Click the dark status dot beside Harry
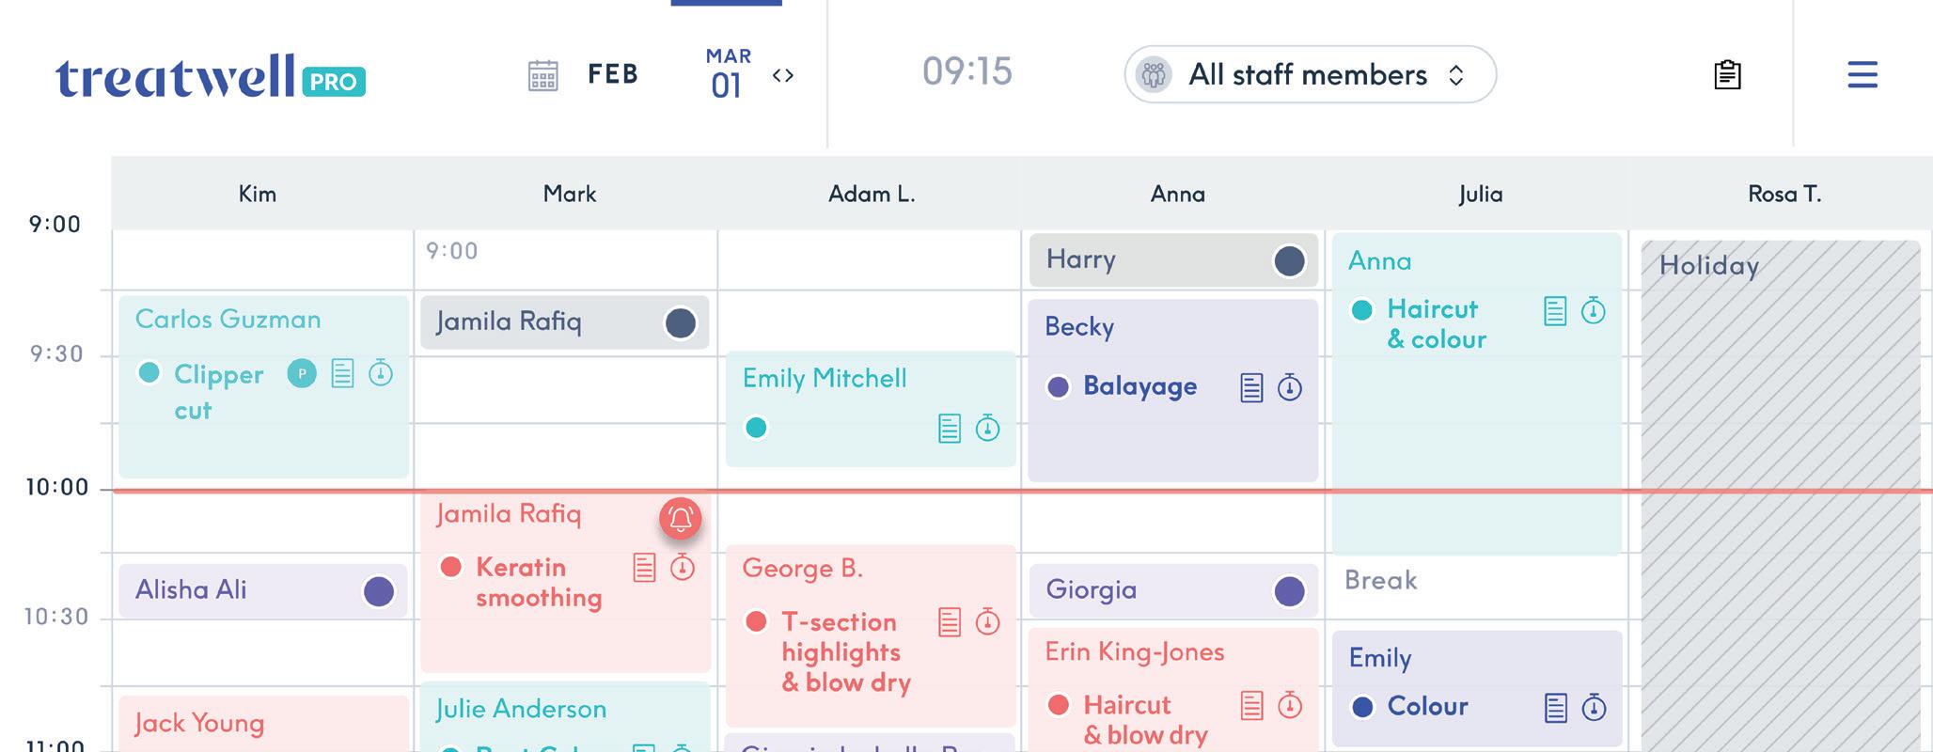 1289,260
